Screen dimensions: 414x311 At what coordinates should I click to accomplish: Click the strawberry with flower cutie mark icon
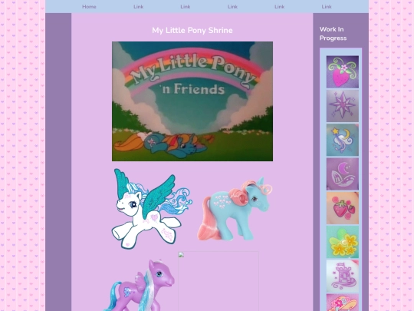click(343, 71)
